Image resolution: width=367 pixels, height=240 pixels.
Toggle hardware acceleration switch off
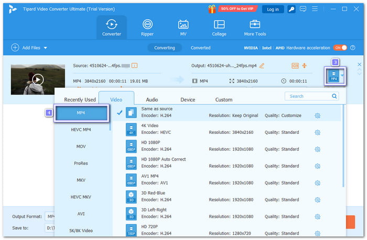(x=340, y=48)
